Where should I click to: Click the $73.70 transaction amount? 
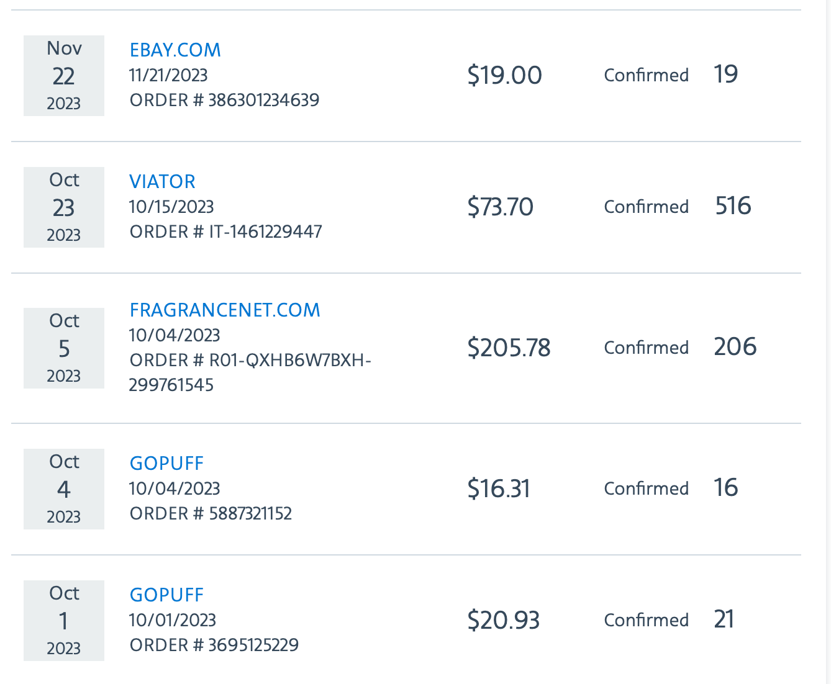point(501,207)
